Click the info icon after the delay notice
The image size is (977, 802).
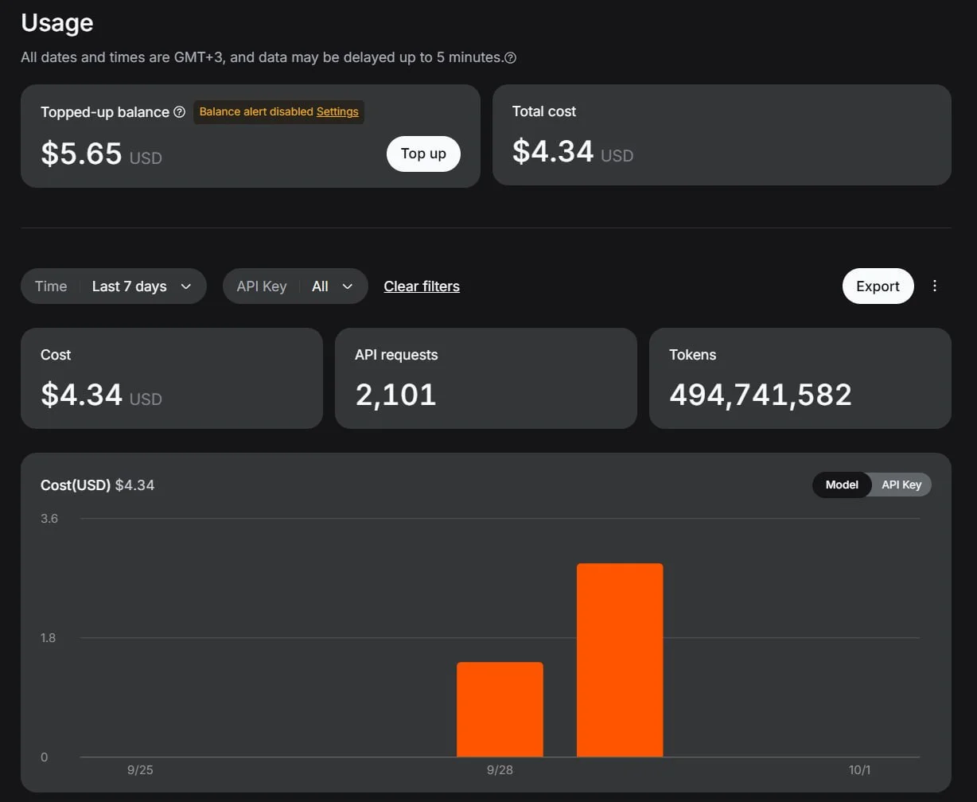click(x=511, y=58)
